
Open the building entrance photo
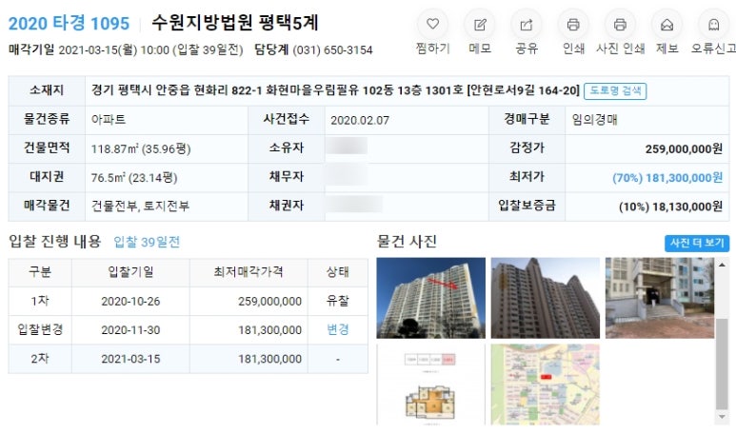(x=660, y=298)
